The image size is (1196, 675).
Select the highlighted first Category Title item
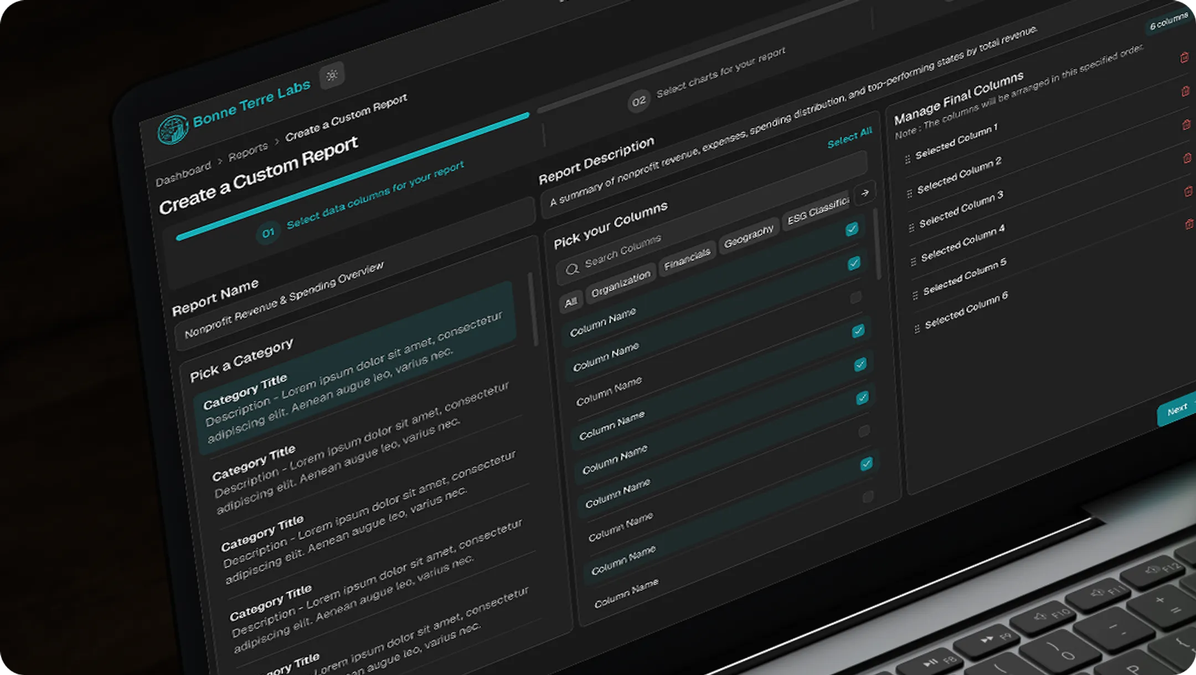(x=356, y=368)
